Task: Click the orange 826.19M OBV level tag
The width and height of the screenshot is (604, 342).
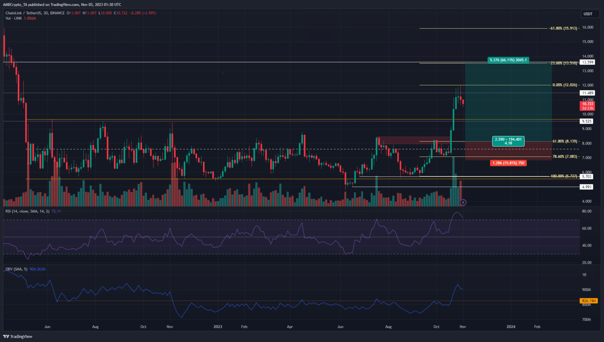Action: click(x=589, y=301)
